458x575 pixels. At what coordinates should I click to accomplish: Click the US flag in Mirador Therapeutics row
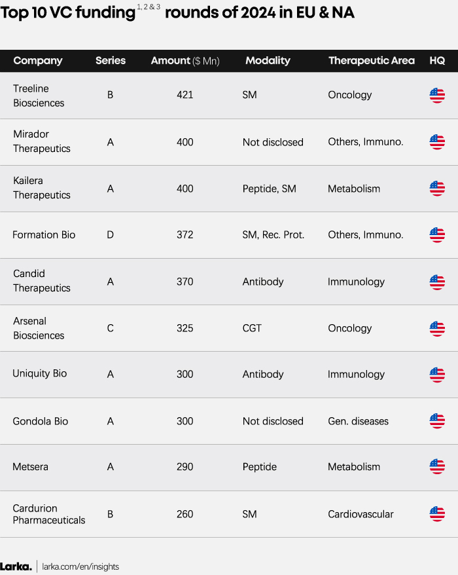[x=437, y=142]
